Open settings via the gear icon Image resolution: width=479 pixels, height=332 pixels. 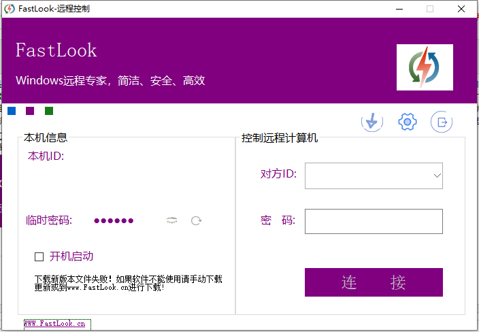coord(407,122)
